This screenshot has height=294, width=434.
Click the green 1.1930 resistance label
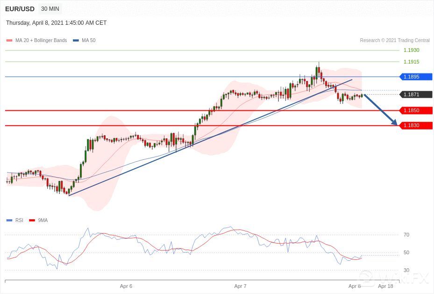pos(411,50)
